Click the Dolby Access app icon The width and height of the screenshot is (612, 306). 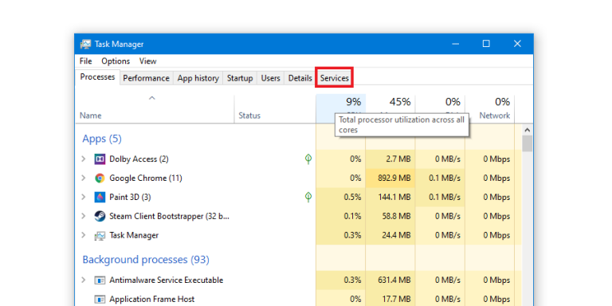[100, 159]
